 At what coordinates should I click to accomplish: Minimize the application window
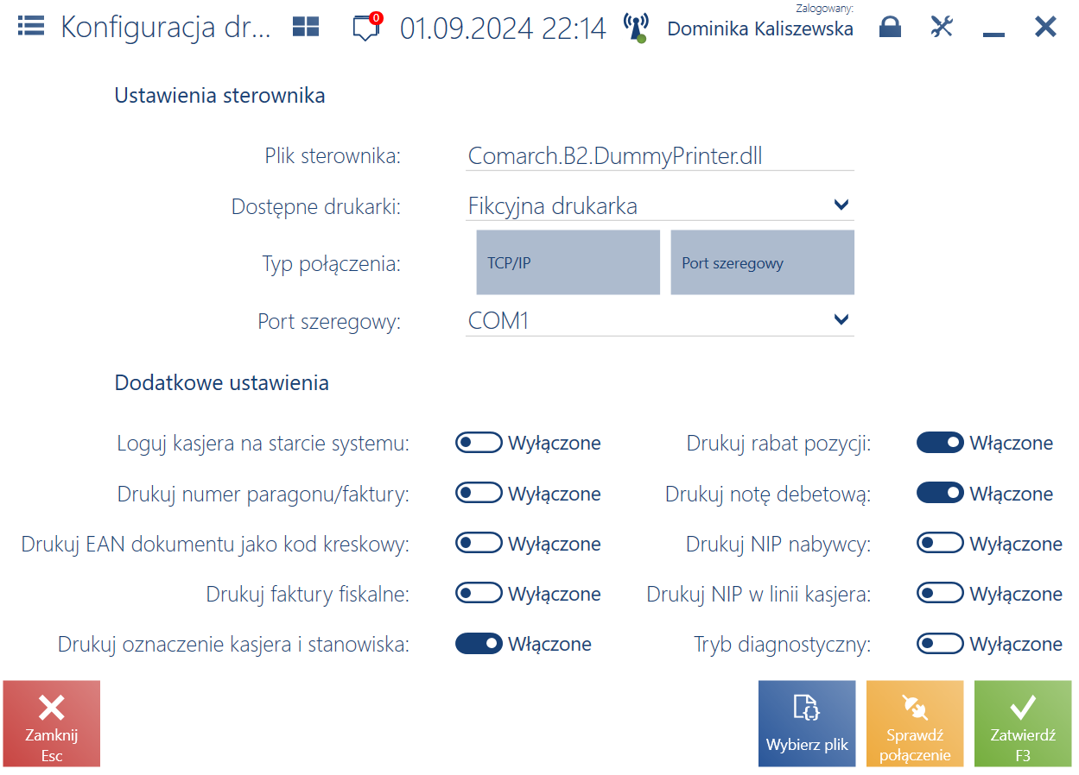point(993,35)
